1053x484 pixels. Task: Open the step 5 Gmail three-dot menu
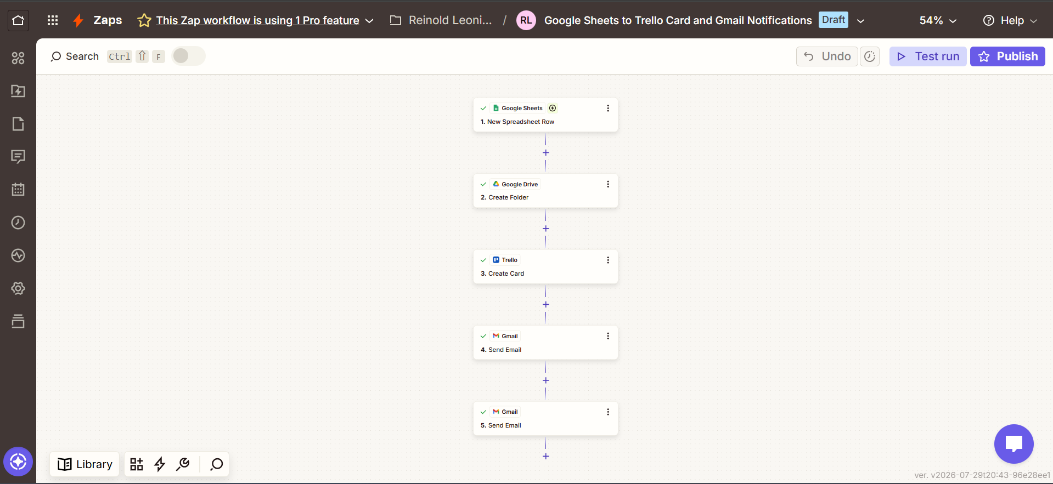608,412
